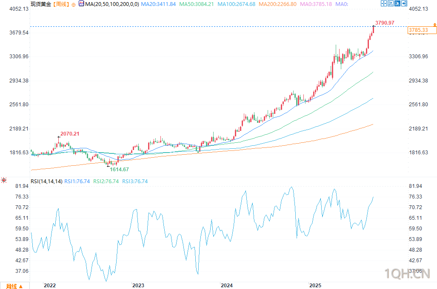Click the MA indicator chart icon

click(81, 4)
